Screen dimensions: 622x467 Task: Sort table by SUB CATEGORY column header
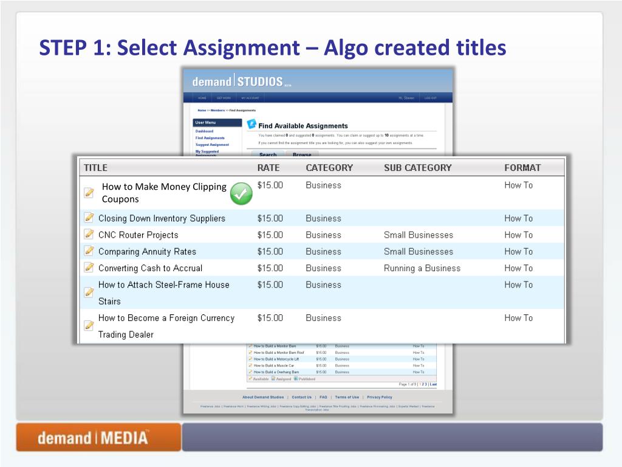point(417,168)
